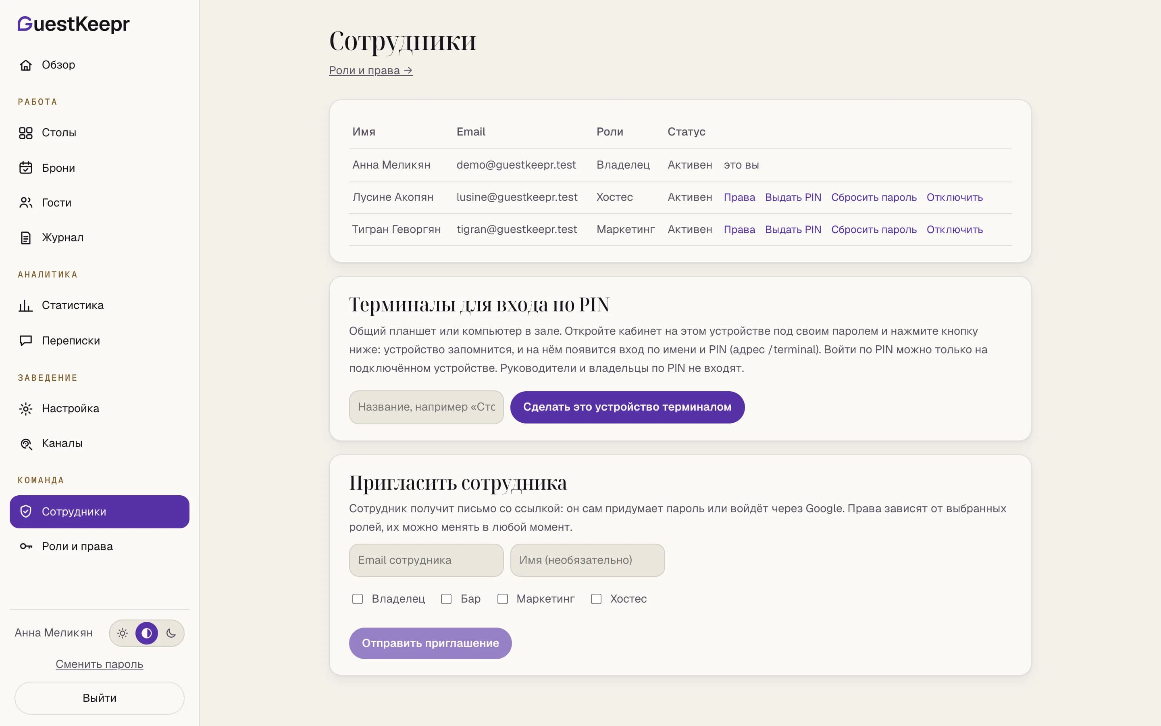Open Переписки from the sidebar
The image size is (1161, 726).
[99, 340]
